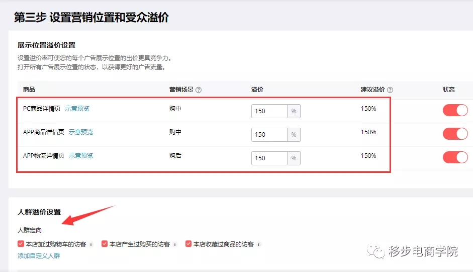
Task: Open 示意预览 for APP商品详情页
Action: pyautogui.click(x=81, y=132)
